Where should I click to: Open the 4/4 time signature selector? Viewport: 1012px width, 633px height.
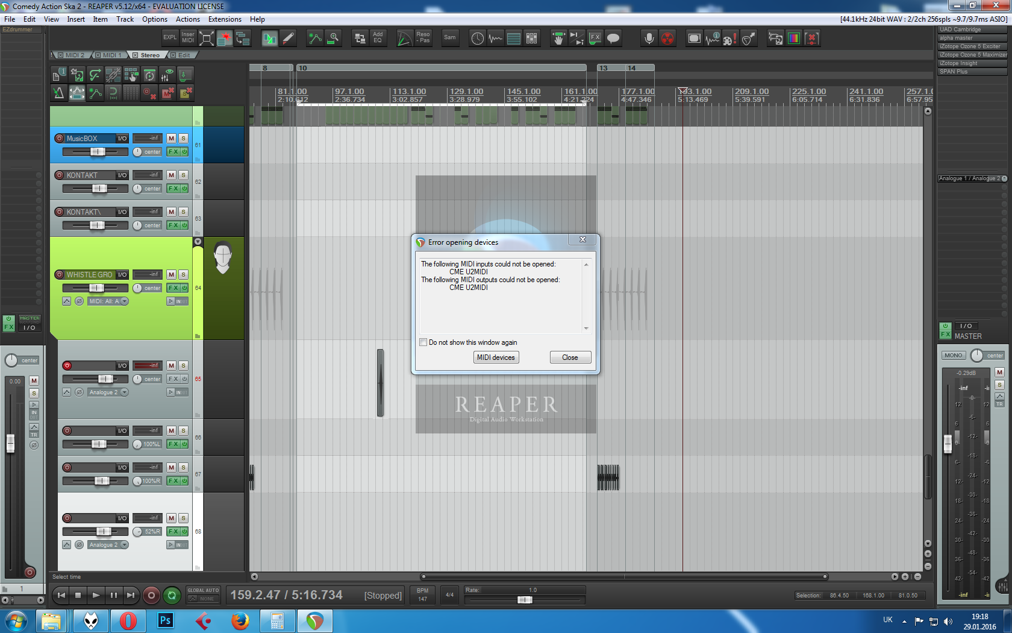(449, 595)
